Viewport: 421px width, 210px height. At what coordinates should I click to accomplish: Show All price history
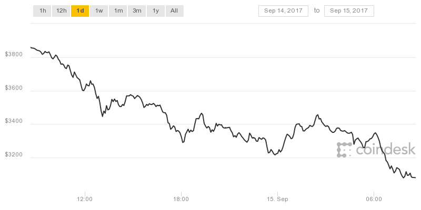point(174,11)
